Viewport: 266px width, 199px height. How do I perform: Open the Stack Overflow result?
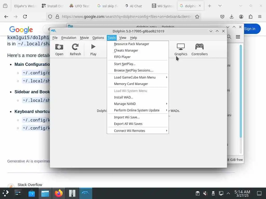click(30, 185)
